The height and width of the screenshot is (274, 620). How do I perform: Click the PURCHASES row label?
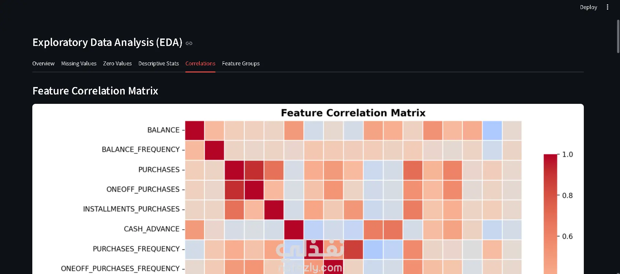tap(159, 170)
